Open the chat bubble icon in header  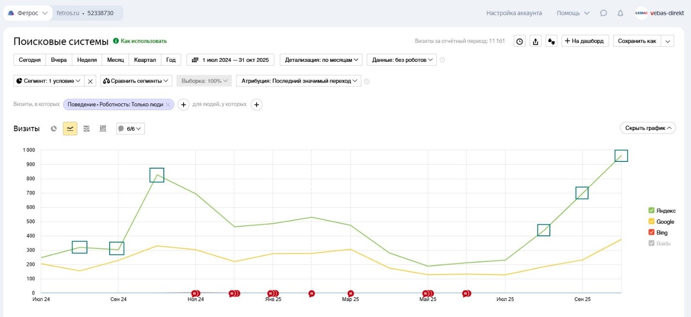(x=604, y=13)
